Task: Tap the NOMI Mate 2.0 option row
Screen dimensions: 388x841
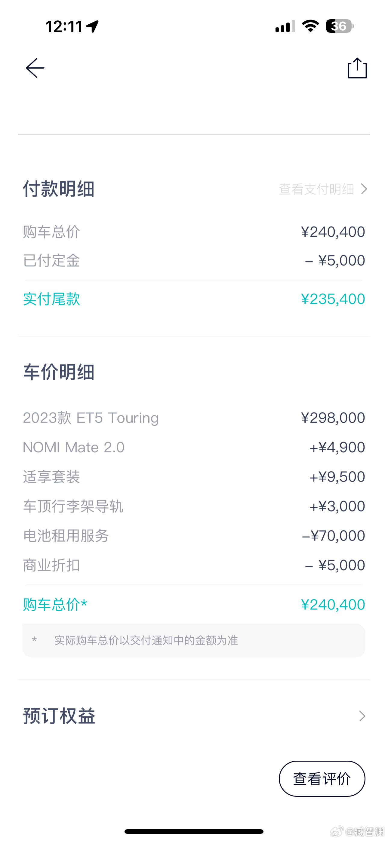Action: [x=194, y=447]
